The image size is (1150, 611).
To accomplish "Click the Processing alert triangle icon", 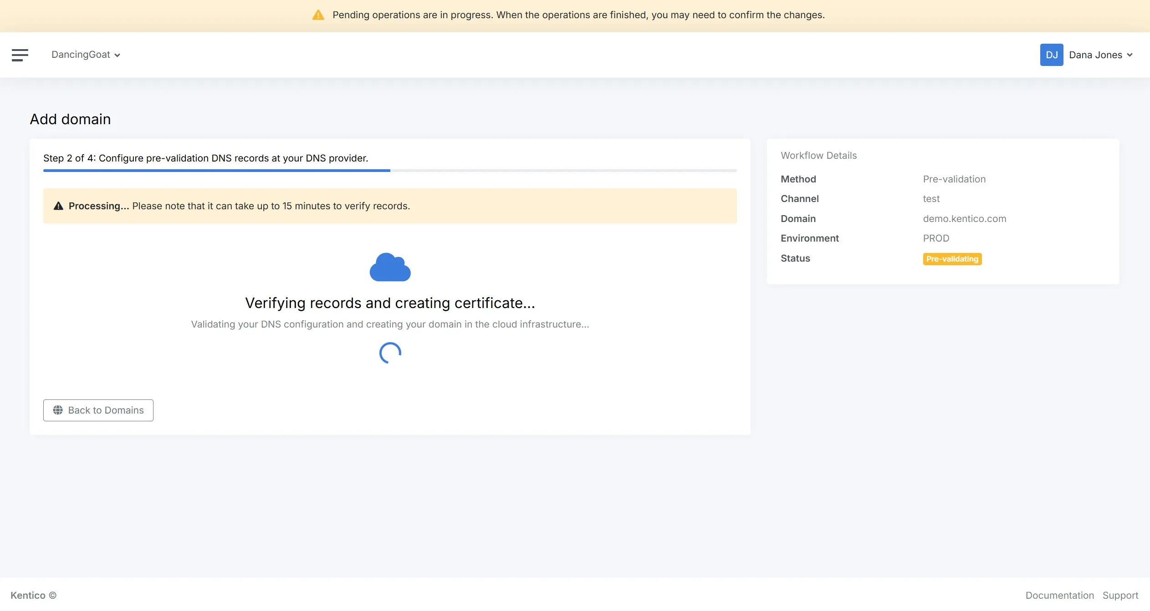I will (58, 206).
